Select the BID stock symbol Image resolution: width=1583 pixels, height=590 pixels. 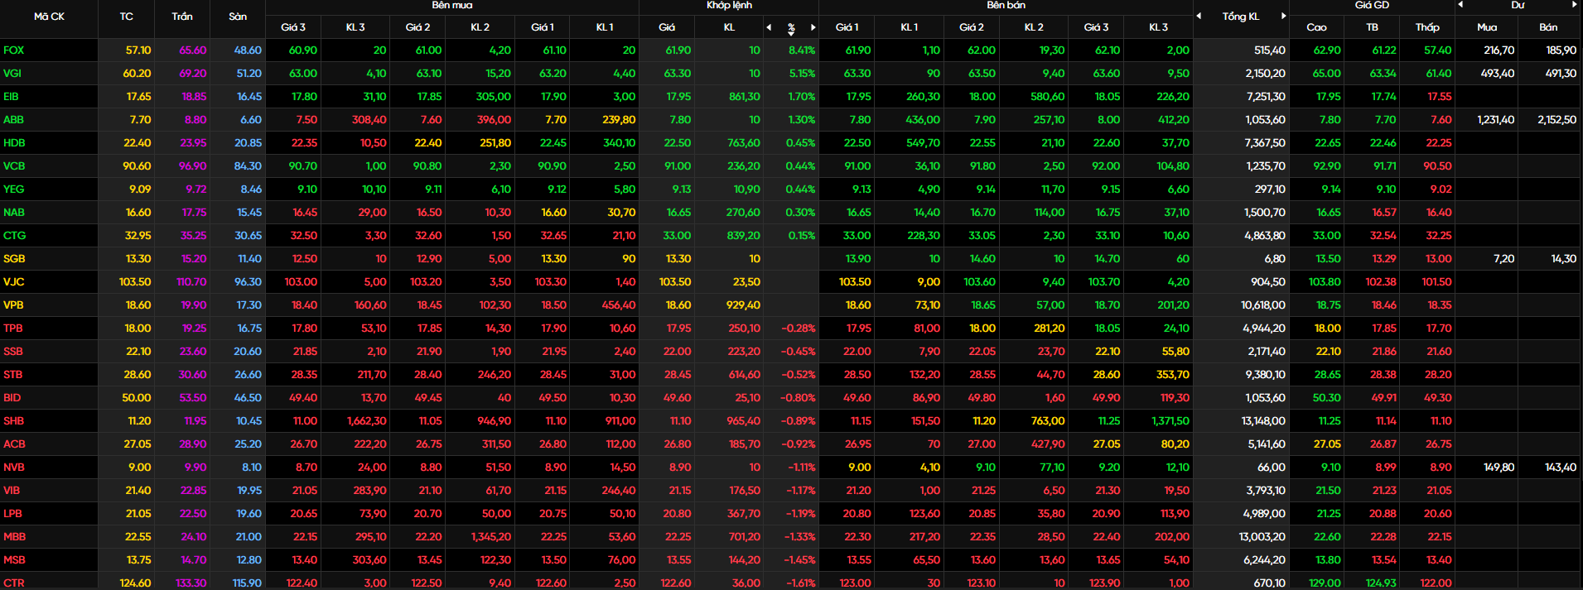click(12, 398)
